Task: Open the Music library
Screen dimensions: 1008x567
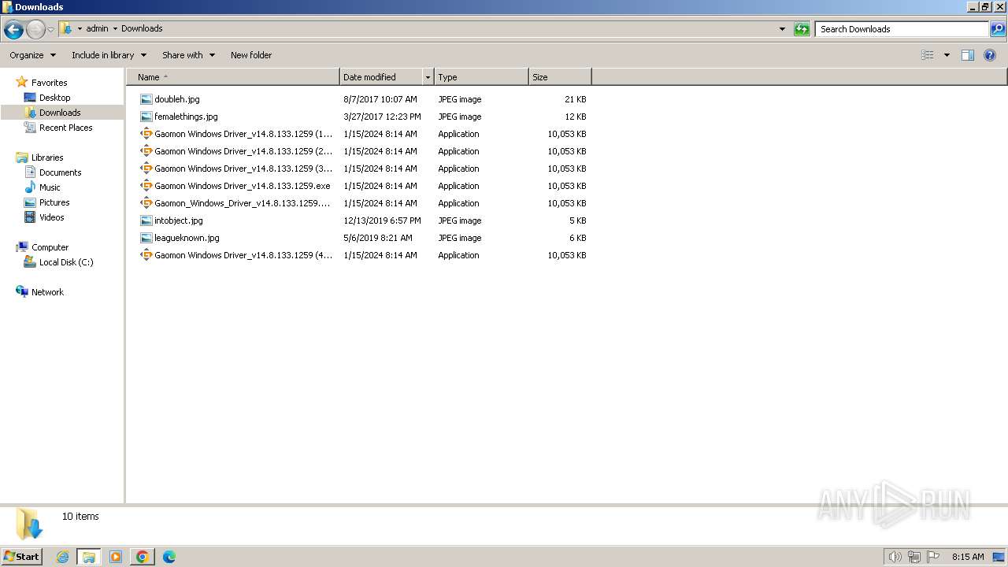Action: pos(50,187)
